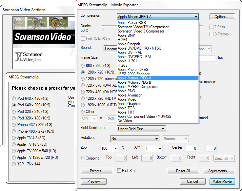The image size is (242, 191).
Task: Select Apple Photo - JPEG codec
Action: click(158, 70)
